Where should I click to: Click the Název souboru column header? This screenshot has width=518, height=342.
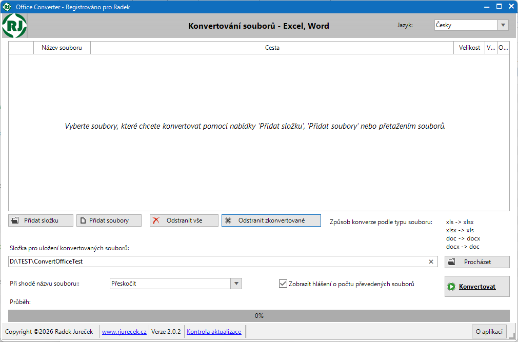62,48
